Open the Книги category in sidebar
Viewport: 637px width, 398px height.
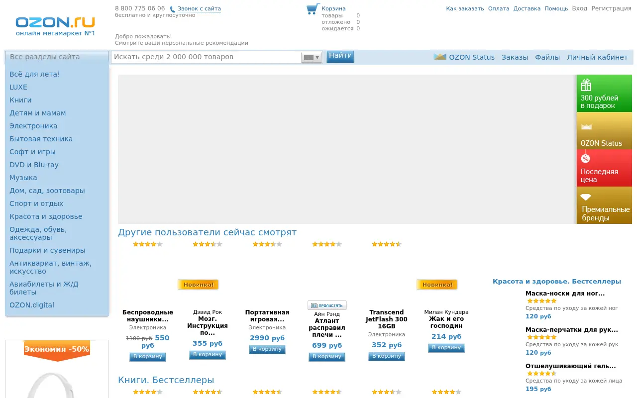point(20,100)
